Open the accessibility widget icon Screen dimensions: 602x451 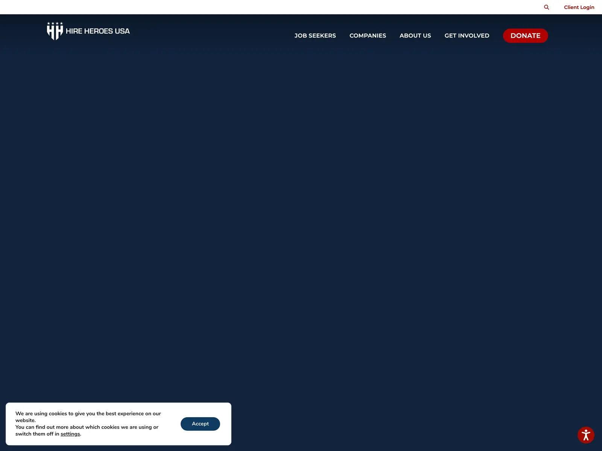coord(586,435)
